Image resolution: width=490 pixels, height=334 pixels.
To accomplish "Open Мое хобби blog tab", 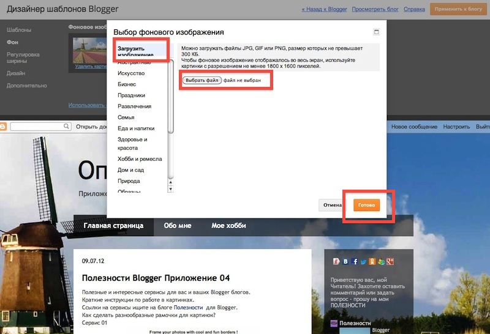I will [228, 225].
